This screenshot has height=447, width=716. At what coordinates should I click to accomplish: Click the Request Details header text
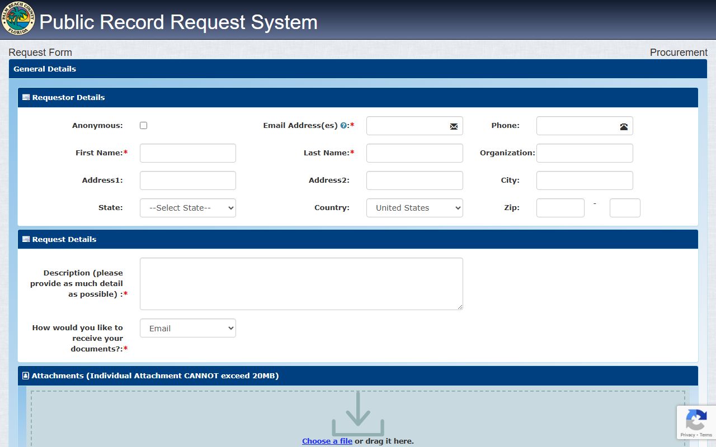click(x=64, y=239)
